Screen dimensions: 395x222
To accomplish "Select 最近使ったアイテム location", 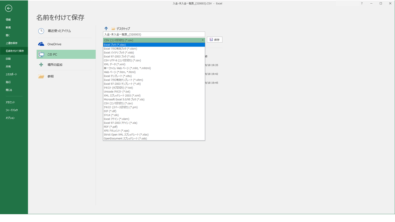I will 66,31.
